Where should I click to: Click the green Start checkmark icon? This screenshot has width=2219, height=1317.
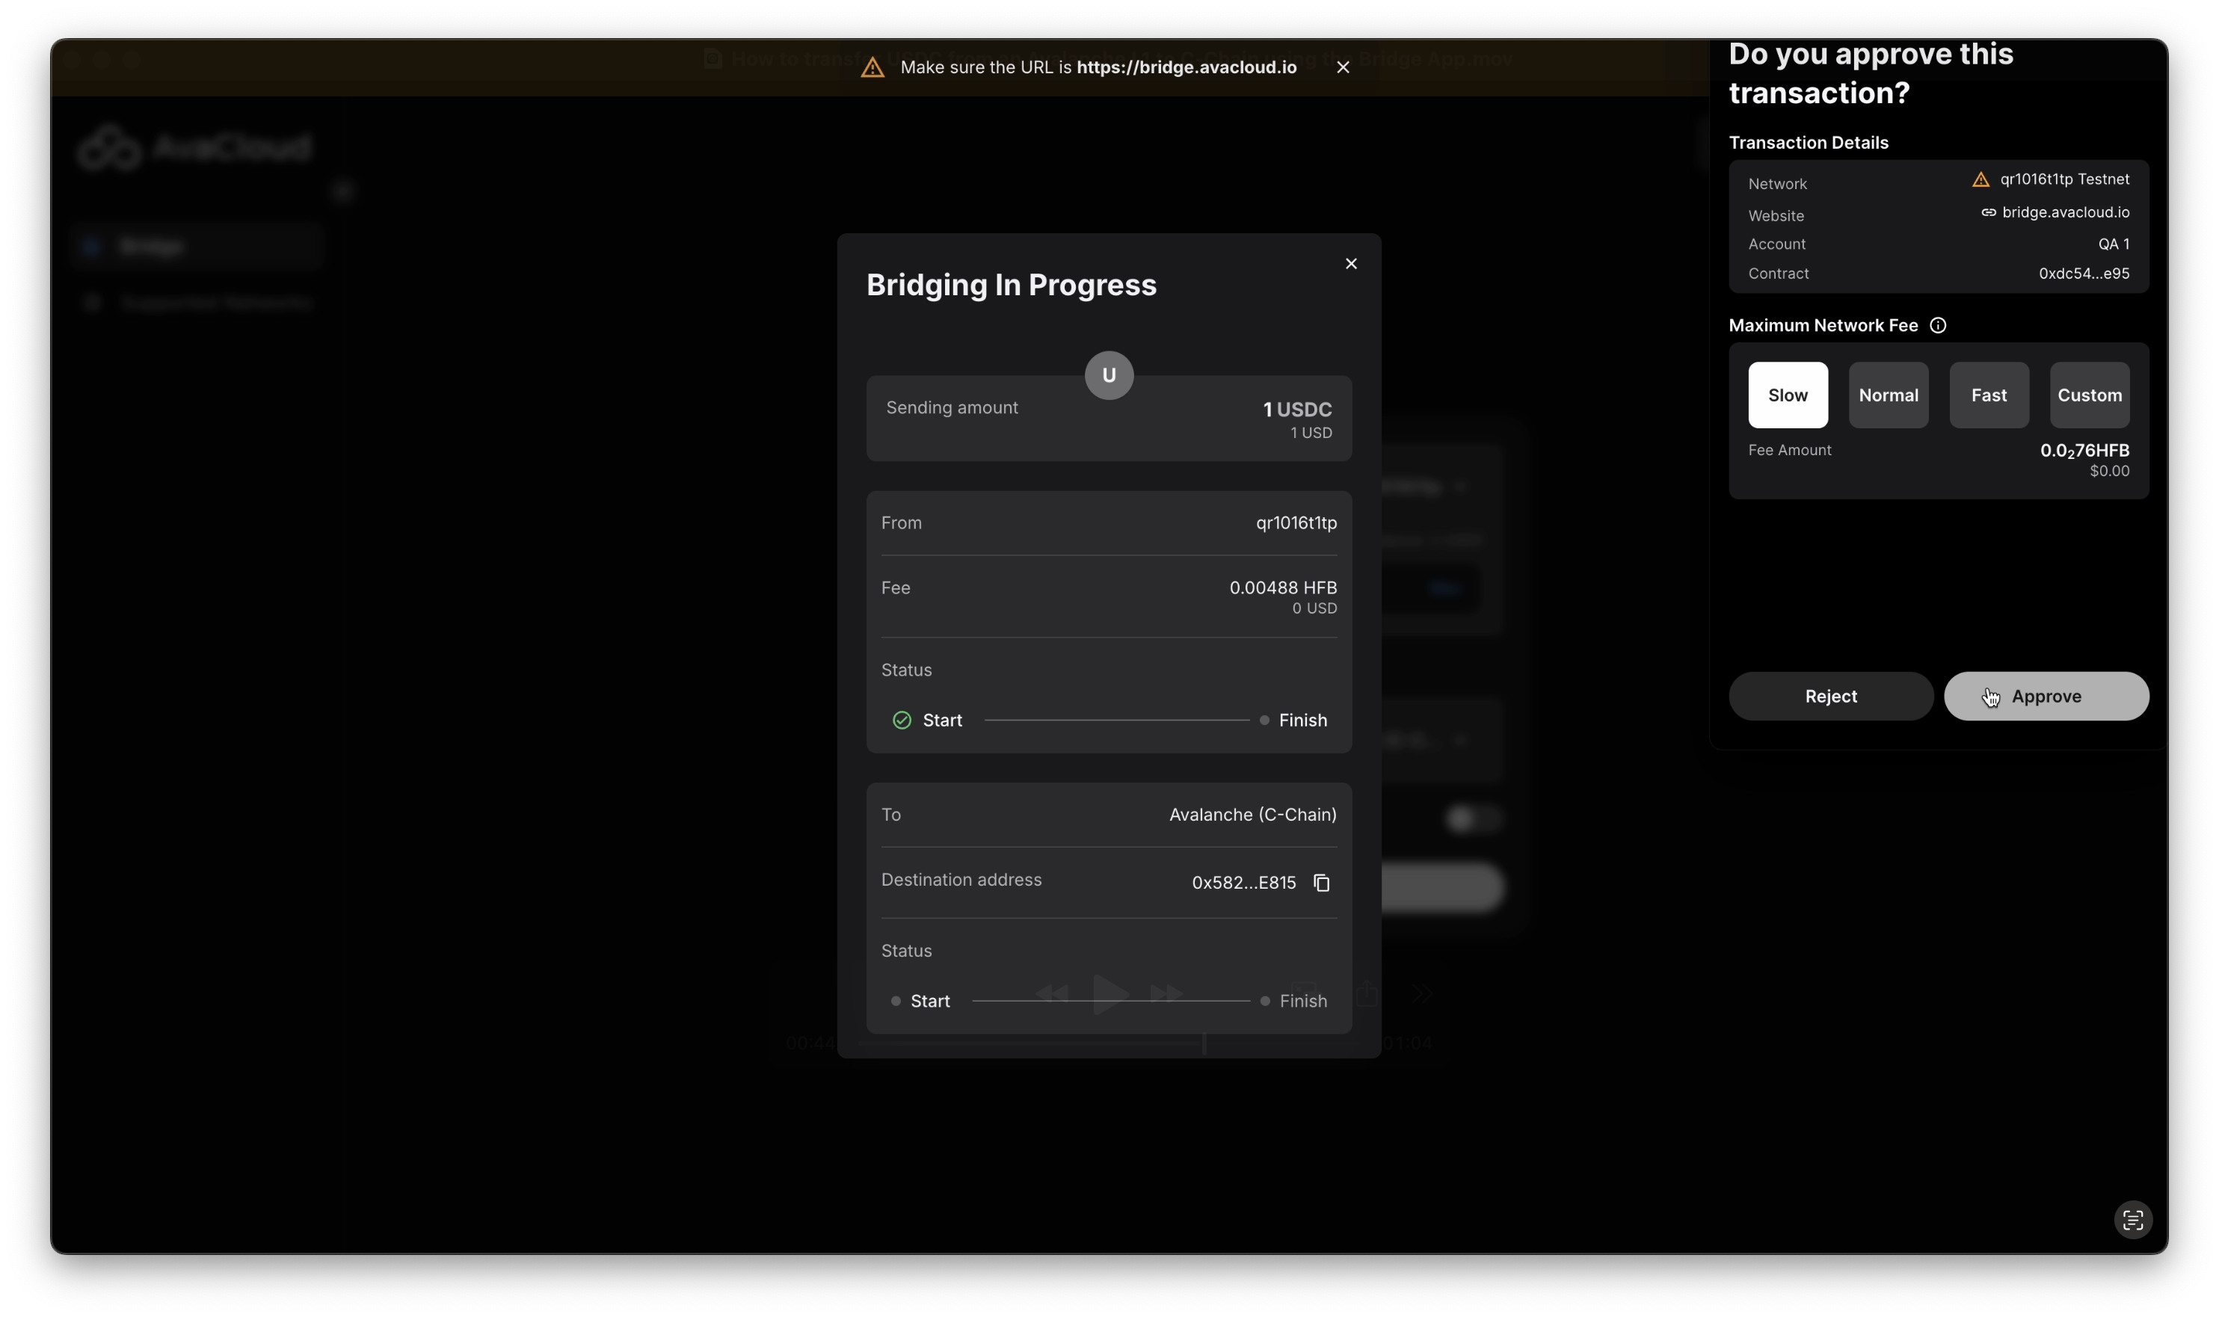coord(902,720)
